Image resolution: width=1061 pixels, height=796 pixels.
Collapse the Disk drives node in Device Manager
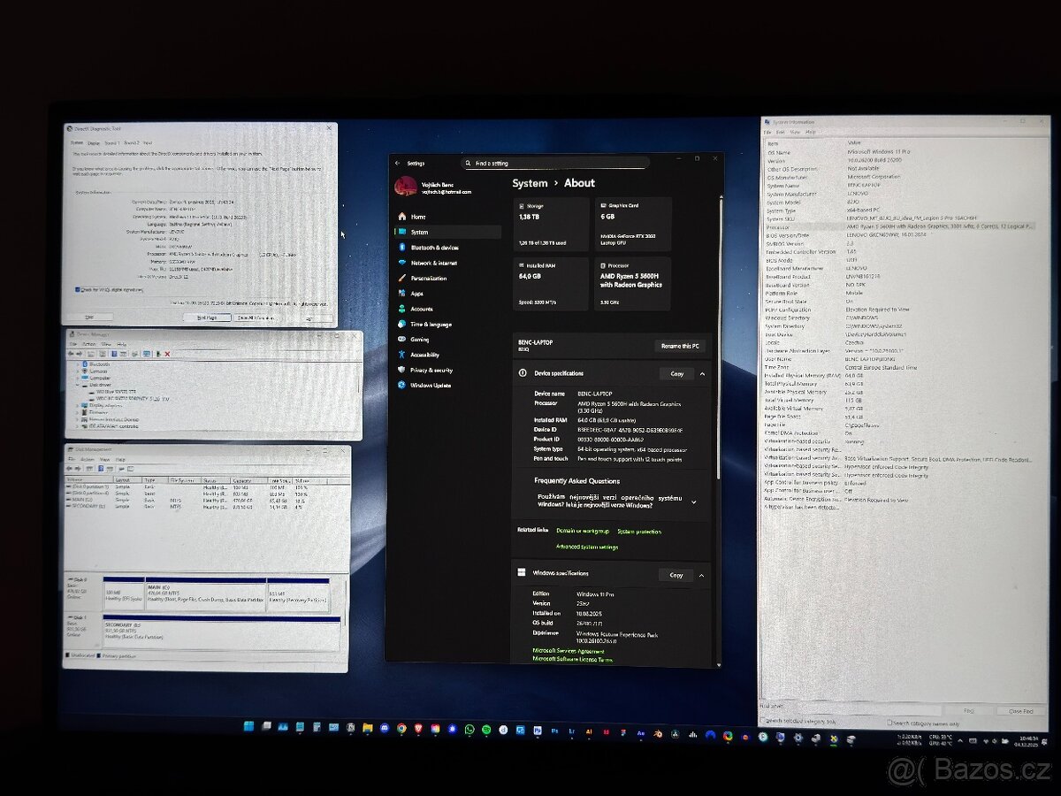[78, 384]
